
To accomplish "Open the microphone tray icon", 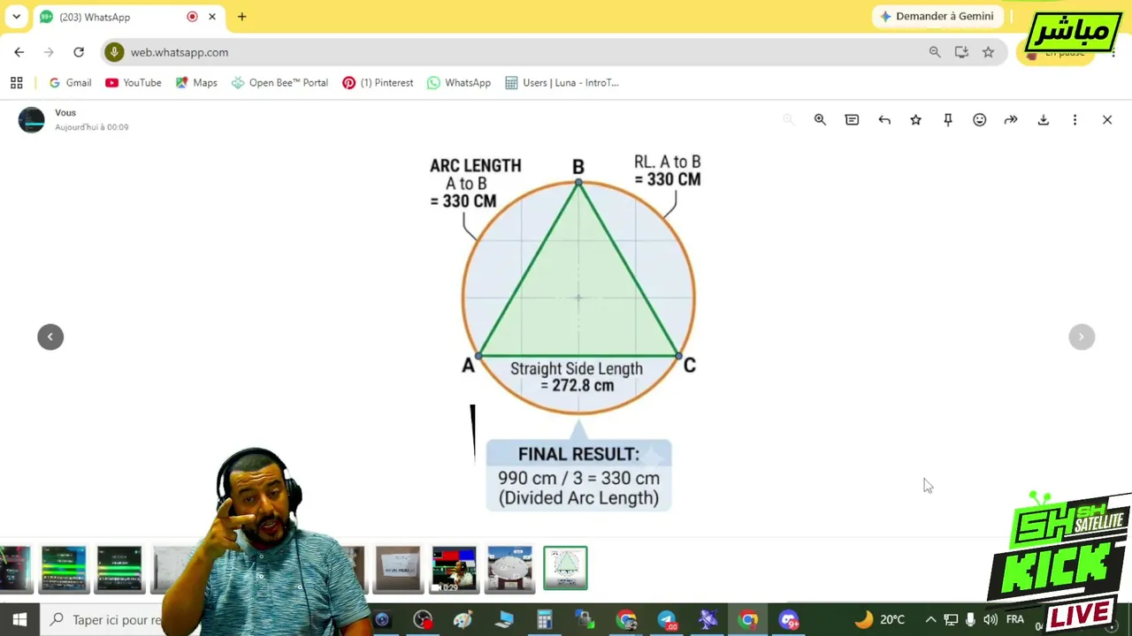I will click(970, 619).
